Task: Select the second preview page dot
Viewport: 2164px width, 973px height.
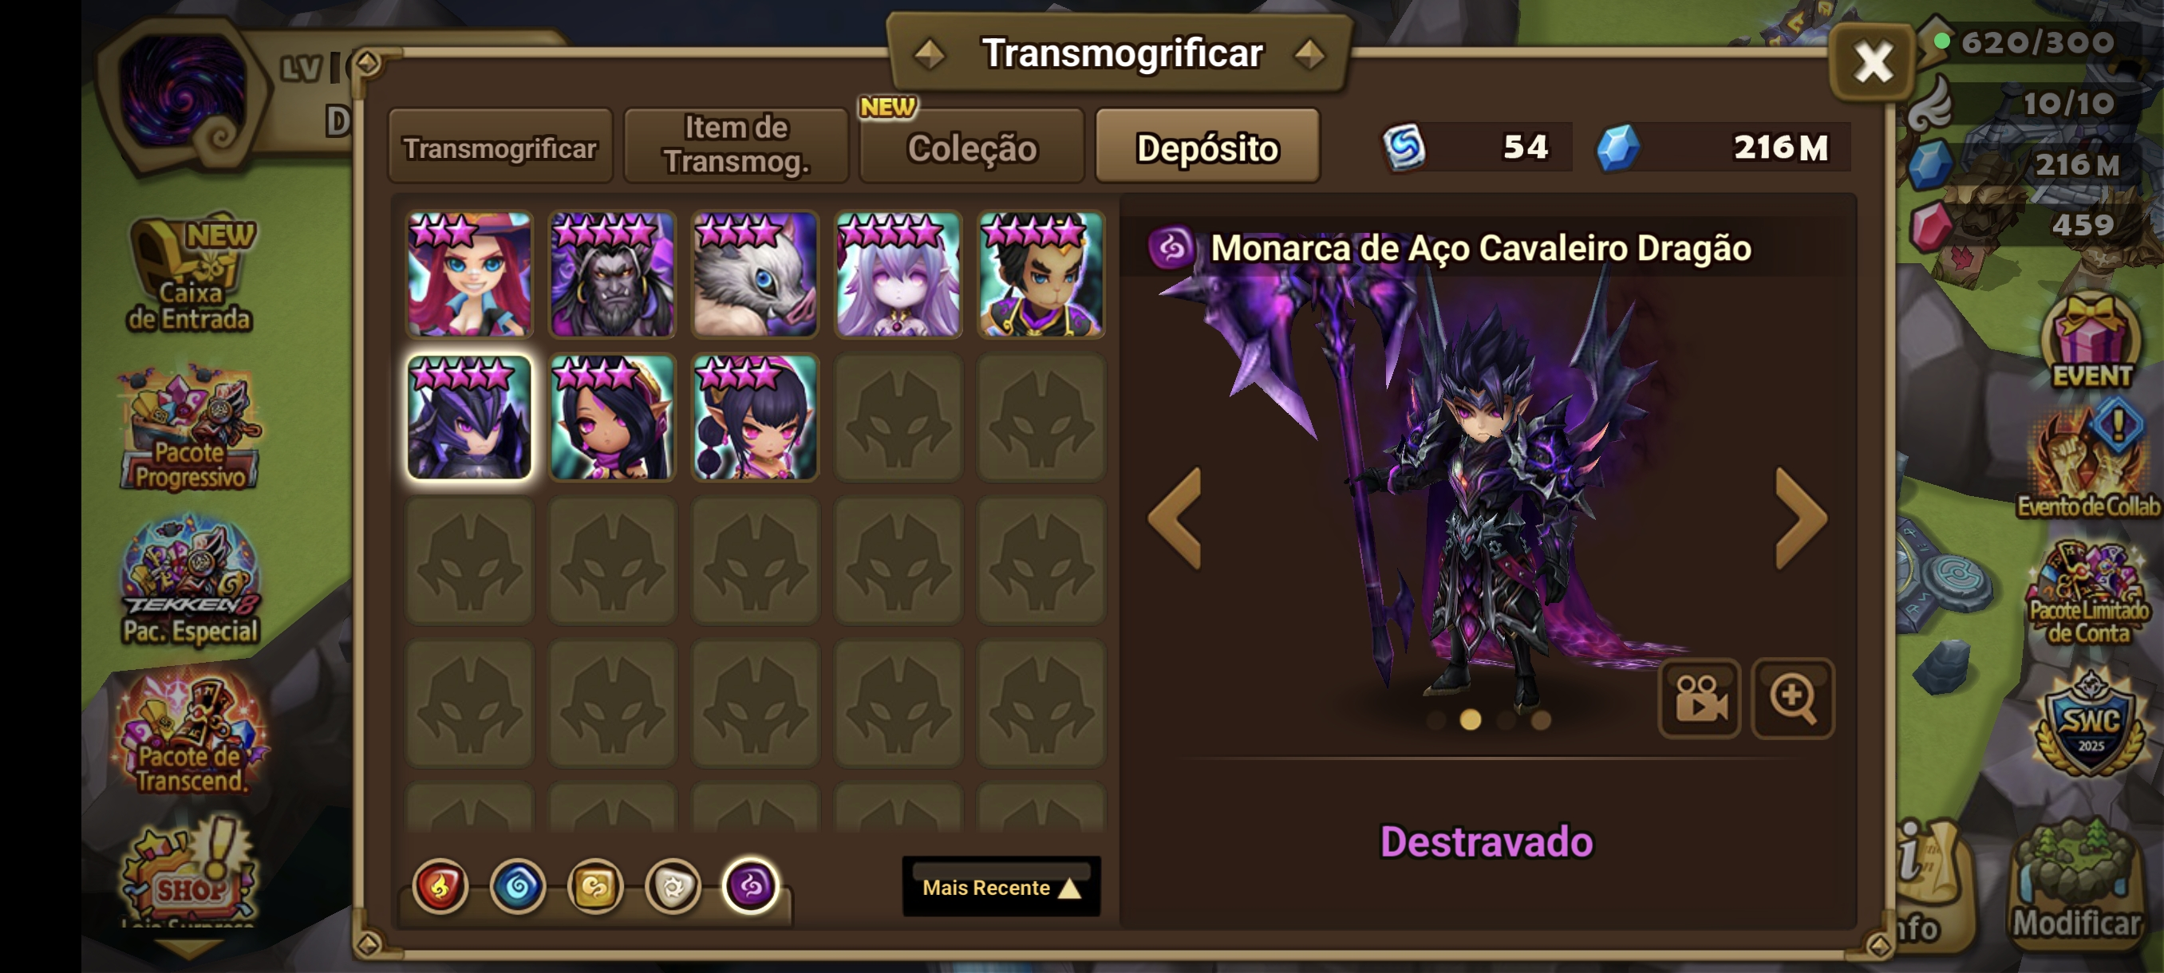Action: coord(1470,719)
